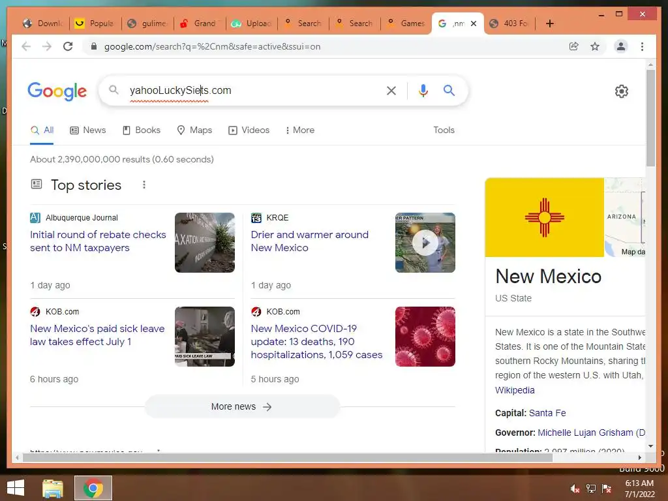Play KRQE weather video thumbnail
The height and width of the screenshot is (501, 668).
click(x=425, y=243)
